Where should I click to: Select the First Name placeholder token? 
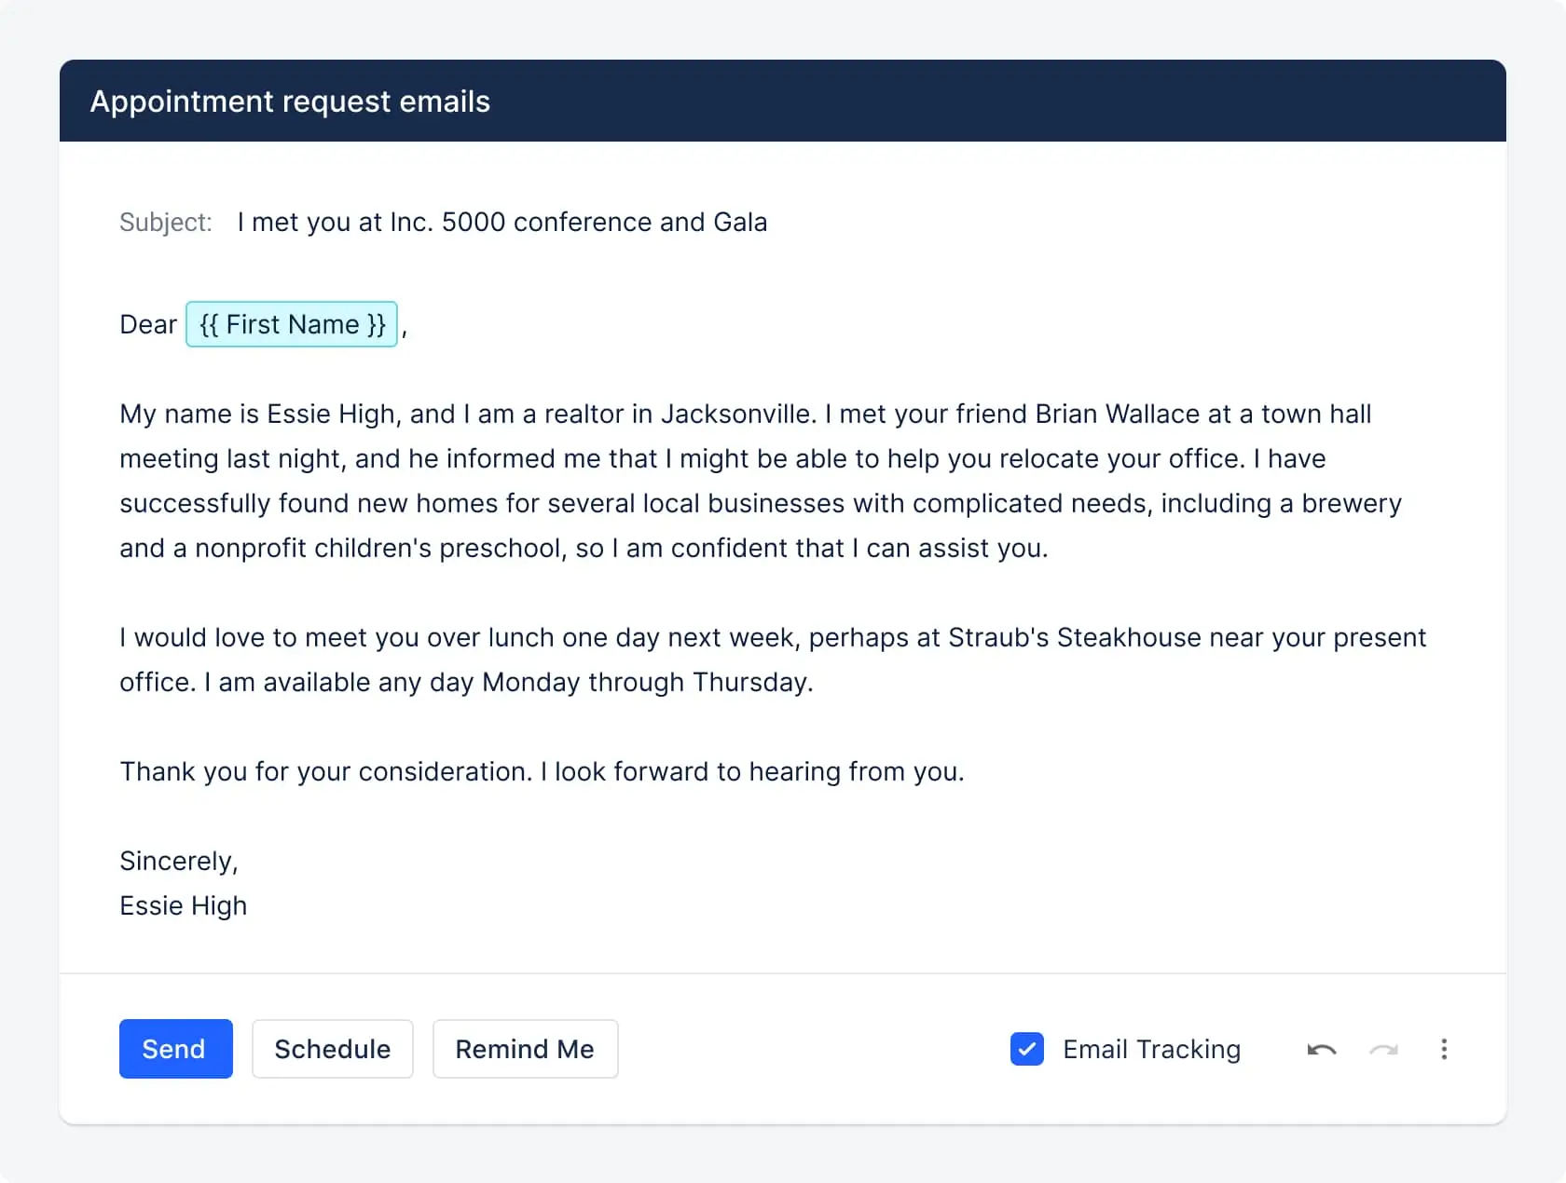point(292,324)
